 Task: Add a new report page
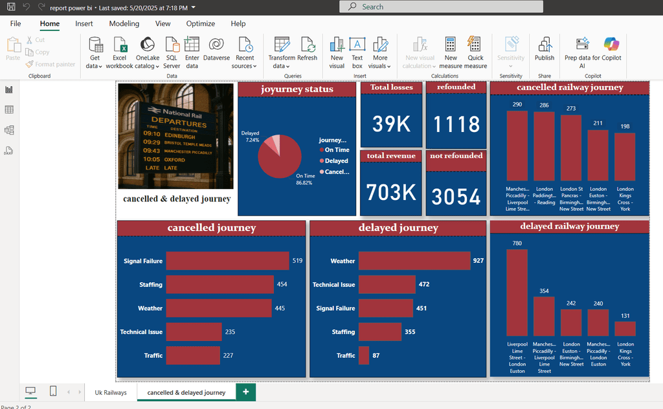(x=245, y=392)
